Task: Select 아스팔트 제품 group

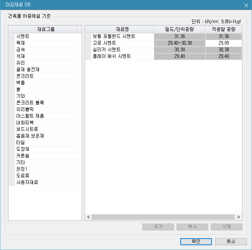Action: pos(46,116)
